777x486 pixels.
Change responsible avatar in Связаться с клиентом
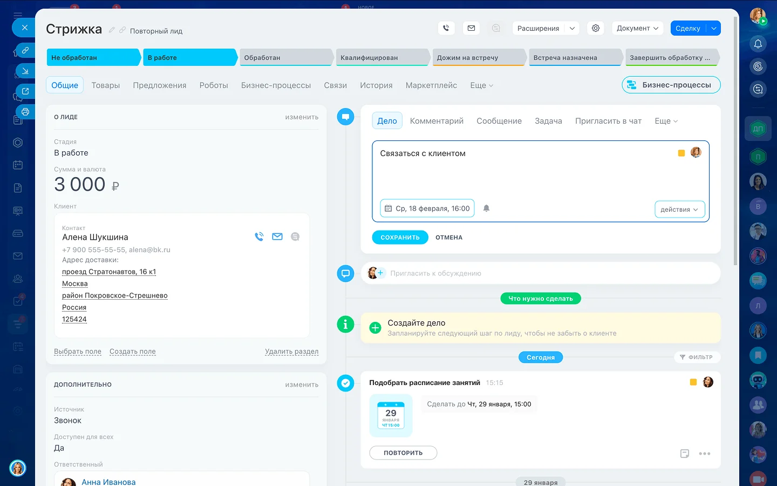coord(696,153)
